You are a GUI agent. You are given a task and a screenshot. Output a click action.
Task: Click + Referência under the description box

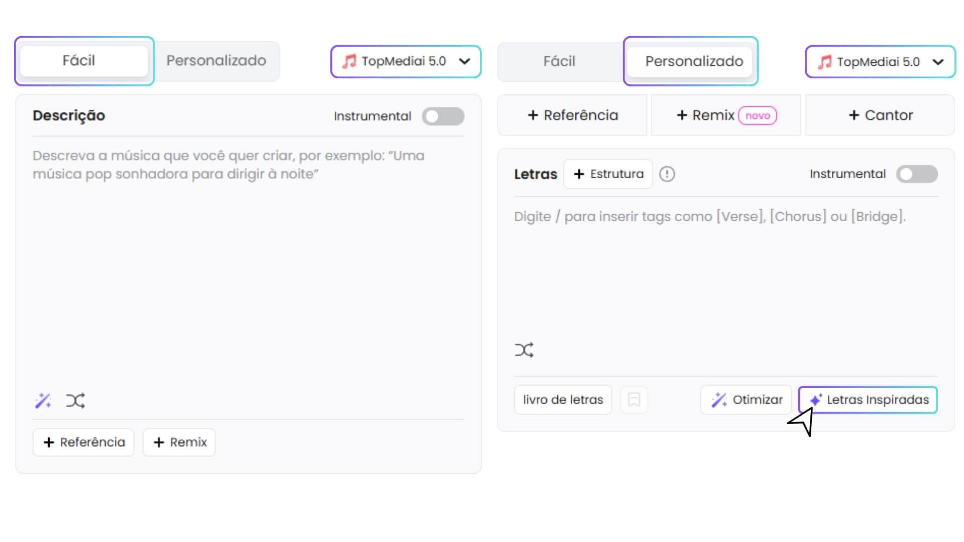pos(84,442)
